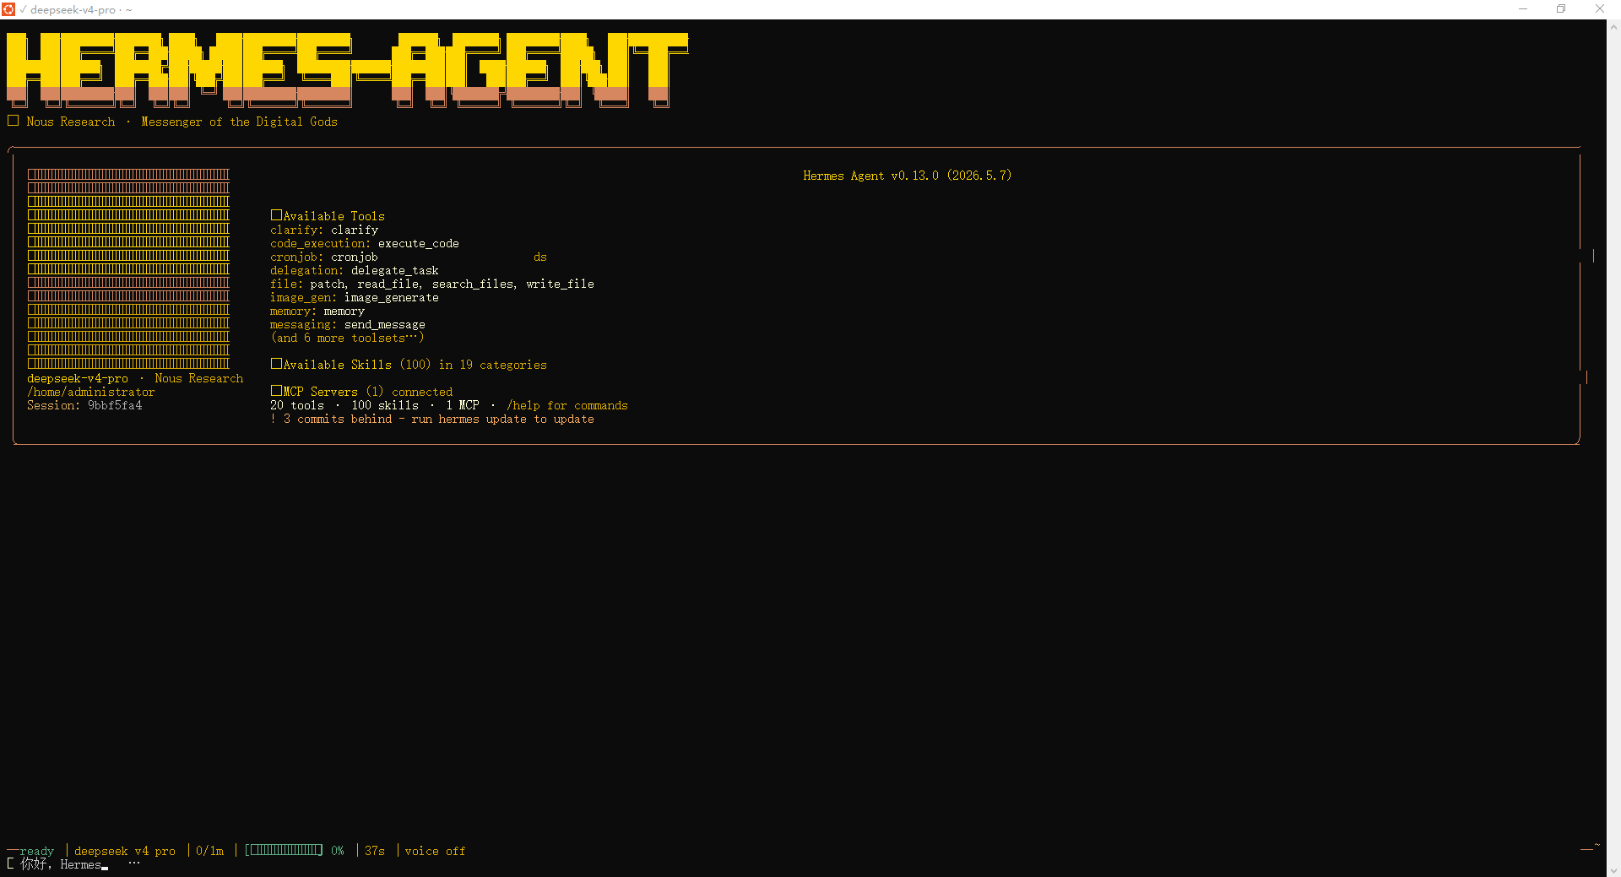This screenshot has height=877, width=1621.
Task: Click the "image_gen: image_generate" line
Action: point(355,297)
